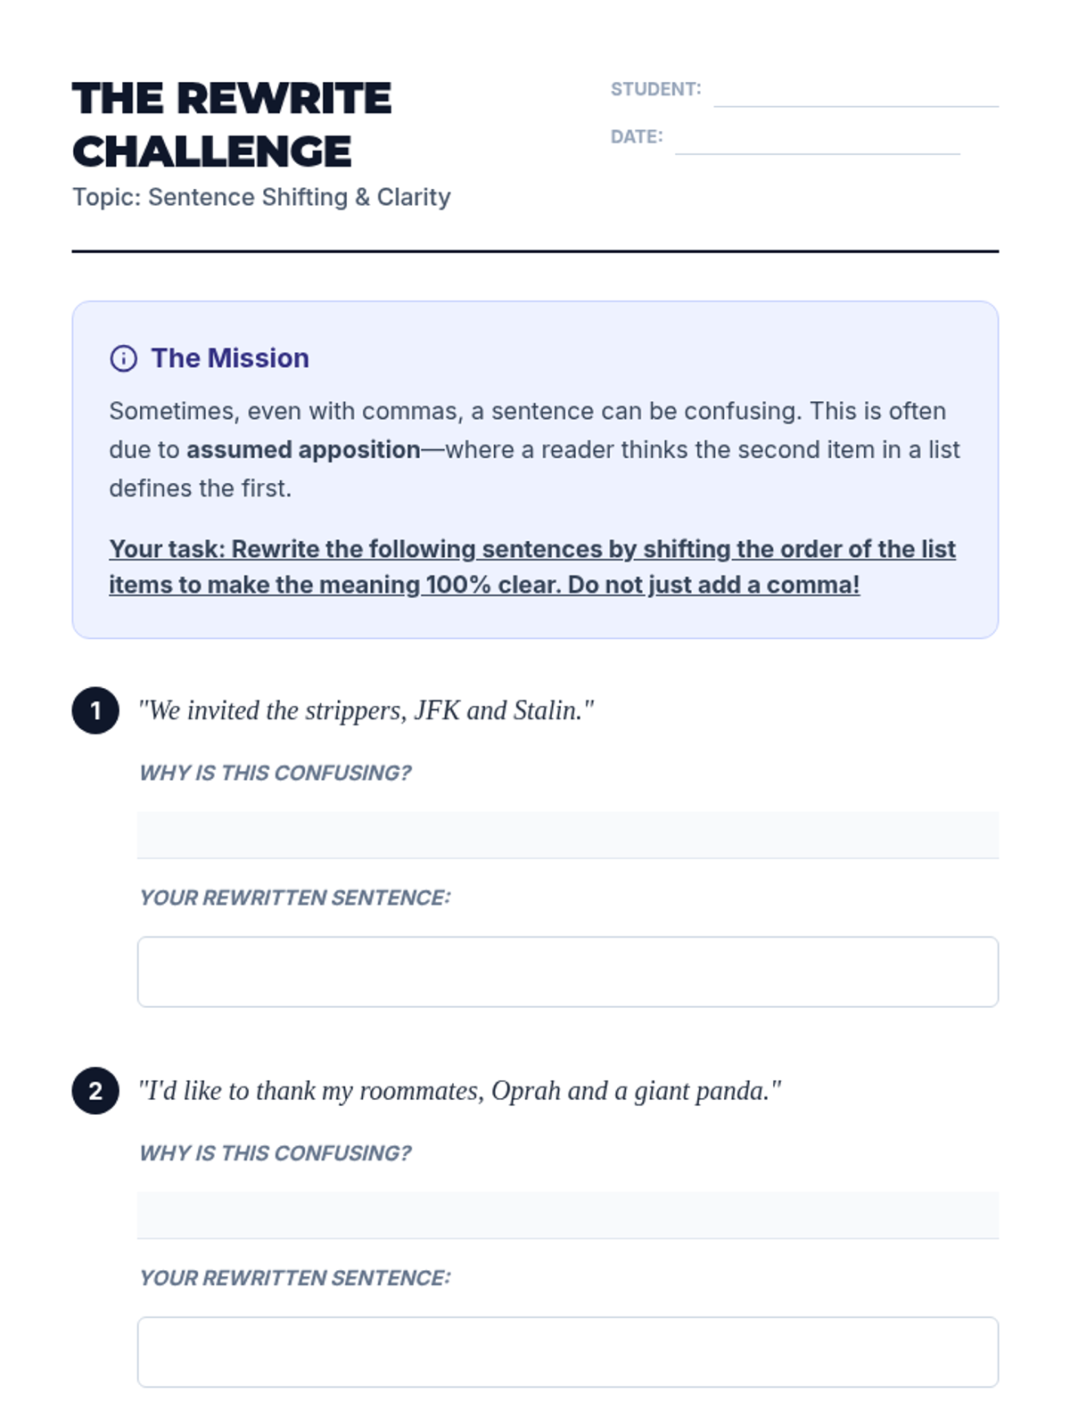Screen dimensions: 1070x1426
Task: Click the first rewritten sentence box
Action: [x=567, y=971]
